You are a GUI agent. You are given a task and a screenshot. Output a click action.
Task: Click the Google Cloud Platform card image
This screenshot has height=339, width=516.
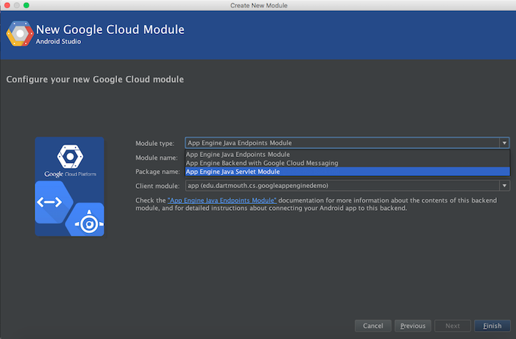coord(69,186)
